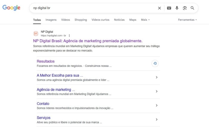Switch to the Imagens tab
Image resolution: width=209 pixels, height=128 pixels.
(51, 20)
